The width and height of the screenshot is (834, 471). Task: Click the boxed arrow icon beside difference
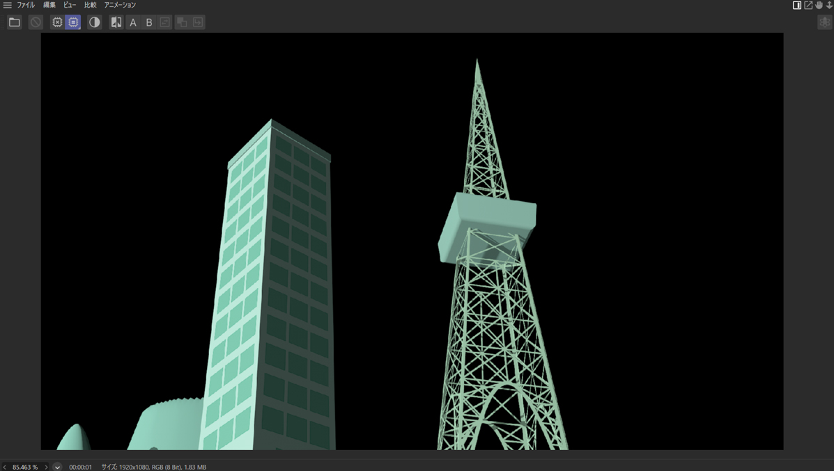coord(198,22)
